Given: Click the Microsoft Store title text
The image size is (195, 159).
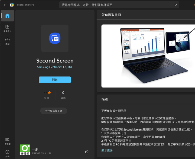Looking at the screenshot, I should point(25,5).
